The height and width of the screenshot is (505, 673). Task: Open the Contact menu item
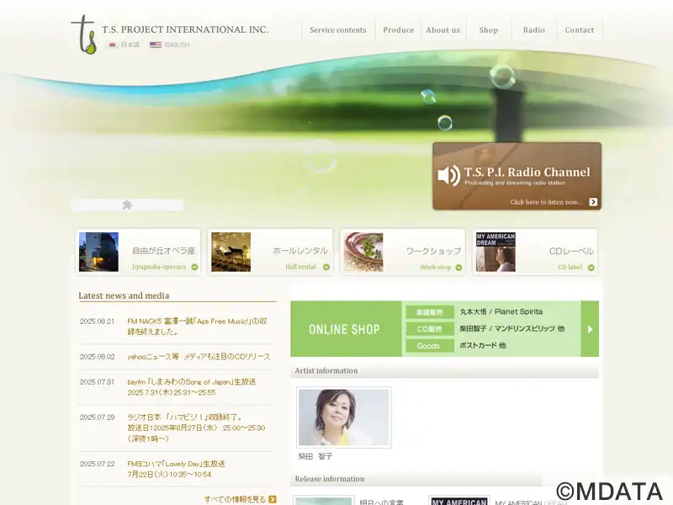coord(579,30)
